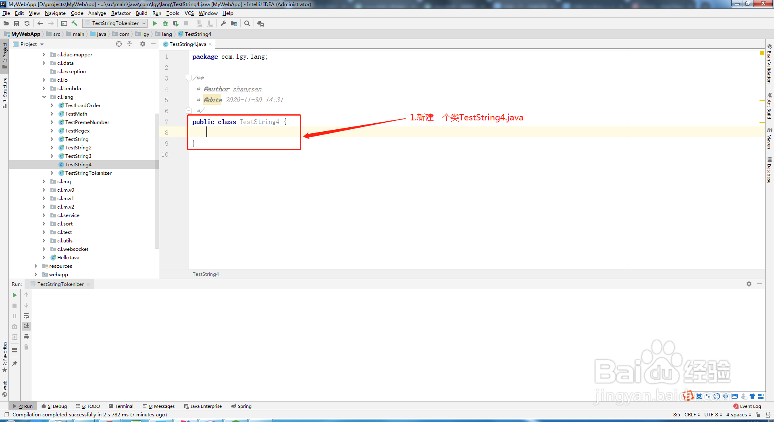The height and width of the screenshot is (422, 774).
Task: Click the Search Everywhere magnifier icon
Action: tap(247, 23)
